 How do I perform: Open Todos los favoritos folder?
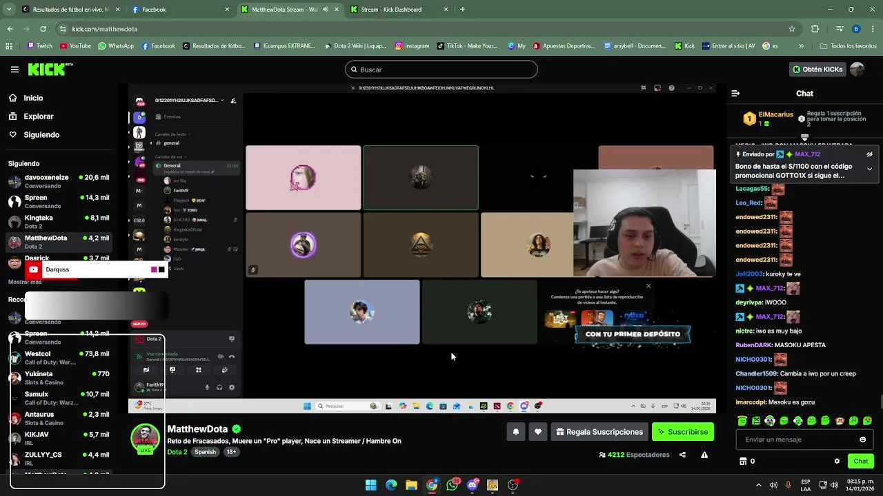(x=848, y=46)
